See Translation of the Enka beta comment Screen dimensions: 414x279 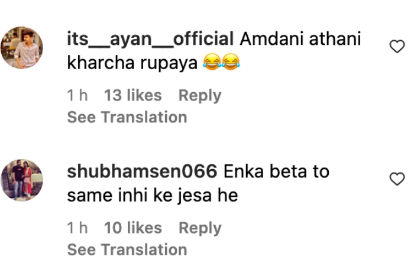[127, 249]
